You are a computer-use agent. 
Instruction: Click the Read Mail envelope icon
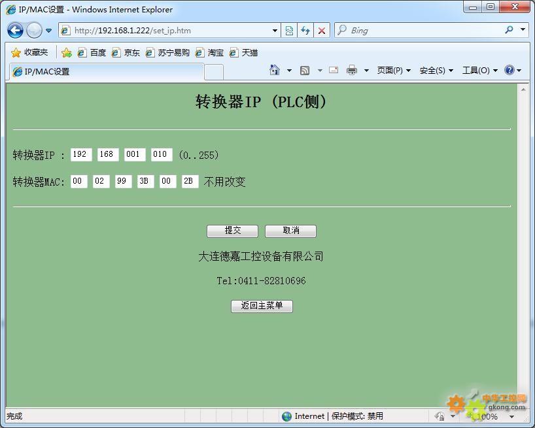pos(334,71)
